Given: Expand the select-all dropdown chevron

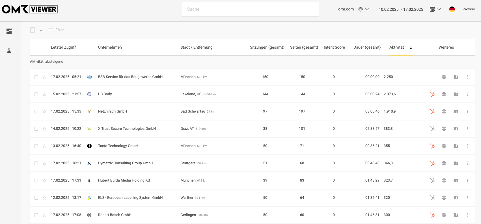Looking at the screenshot, I should pyautogui.click(x=41, y=30).
